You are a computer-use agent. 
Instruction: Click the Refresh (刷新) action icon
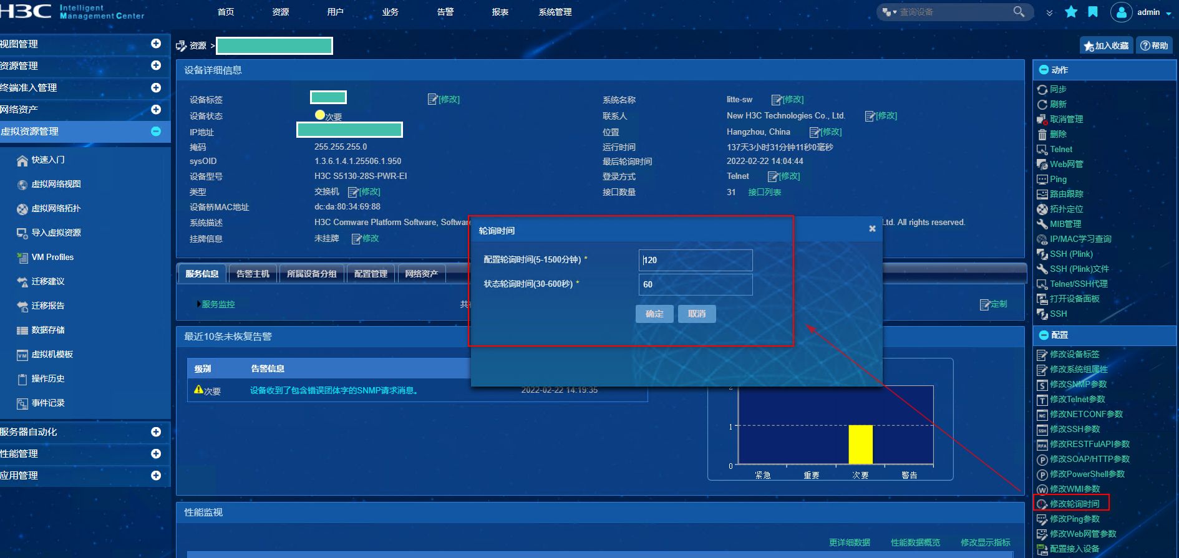[x=1042, y=105]
